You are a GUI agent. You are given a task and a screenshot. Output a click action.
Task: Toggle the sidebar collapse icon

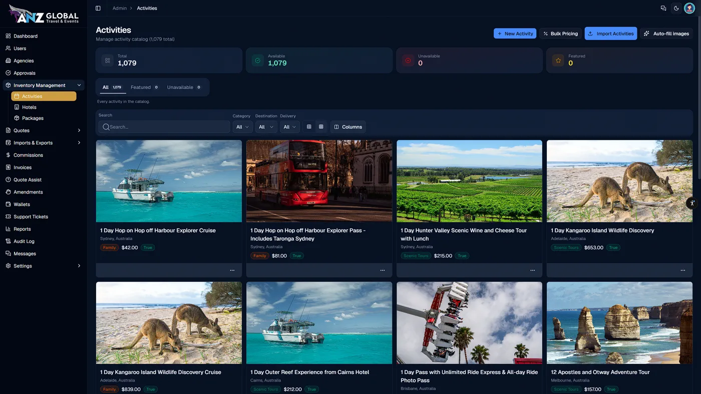98,8
